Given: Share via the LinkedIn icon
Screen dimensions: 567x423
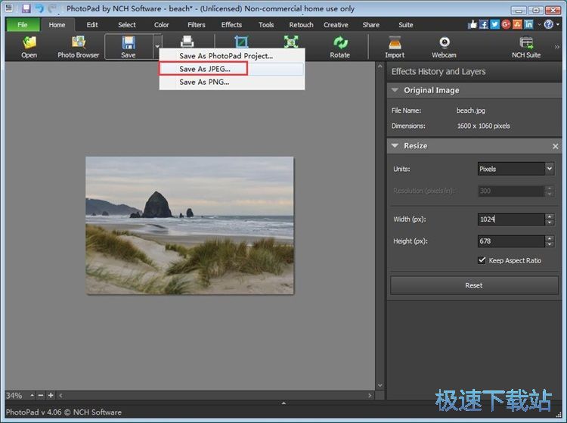Looking at the screenshot, I should (x=528, y=24).
